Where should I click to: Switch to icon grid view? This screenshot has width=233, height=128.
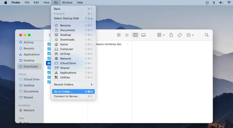[119, 35]
